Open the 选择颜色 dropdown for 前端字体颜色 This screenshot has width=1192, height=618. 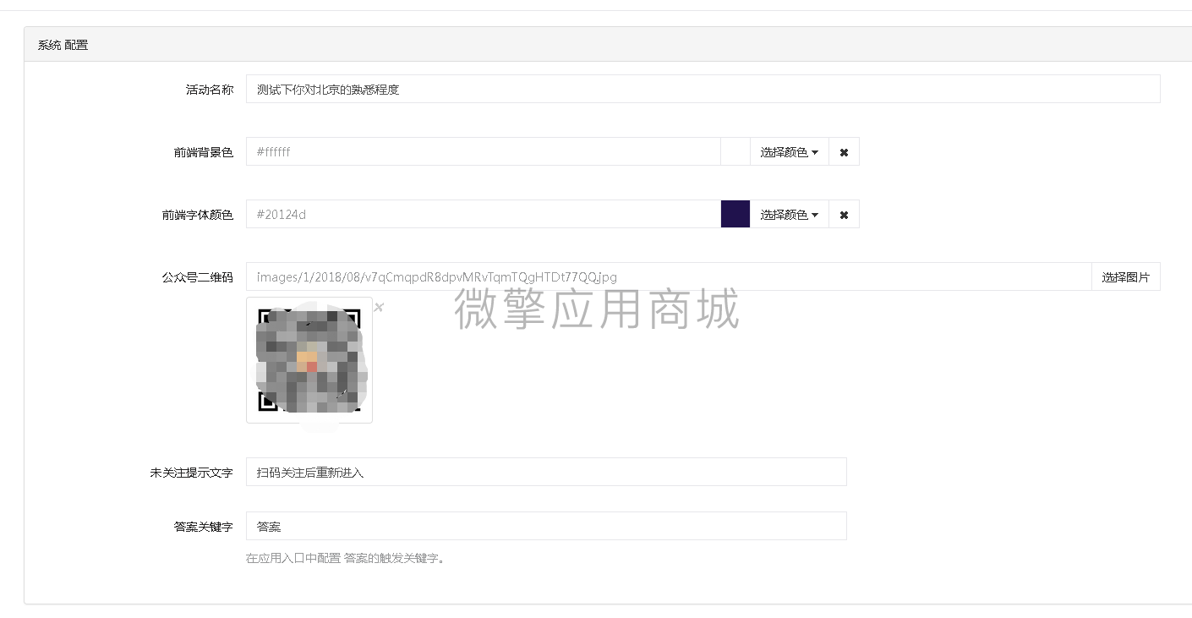click(789, 215)
